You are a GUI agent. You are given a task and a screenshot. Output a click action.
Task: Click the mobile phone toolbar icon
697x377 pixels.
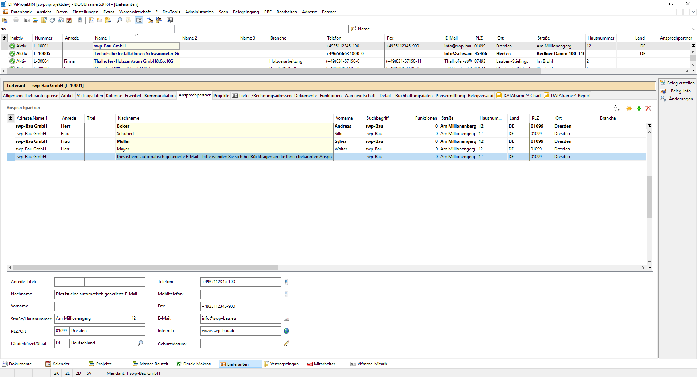[80, 20]
